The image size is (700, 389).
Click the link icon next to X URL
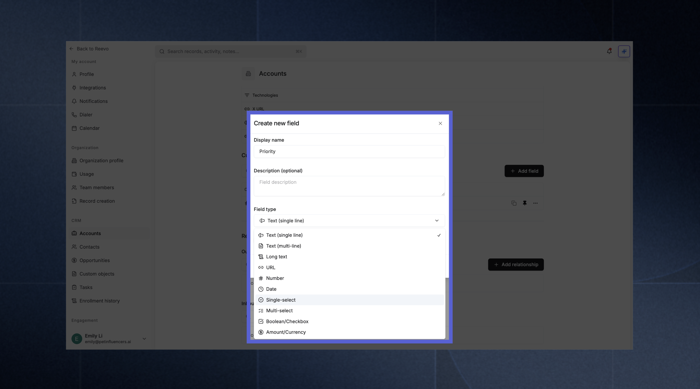247,109
